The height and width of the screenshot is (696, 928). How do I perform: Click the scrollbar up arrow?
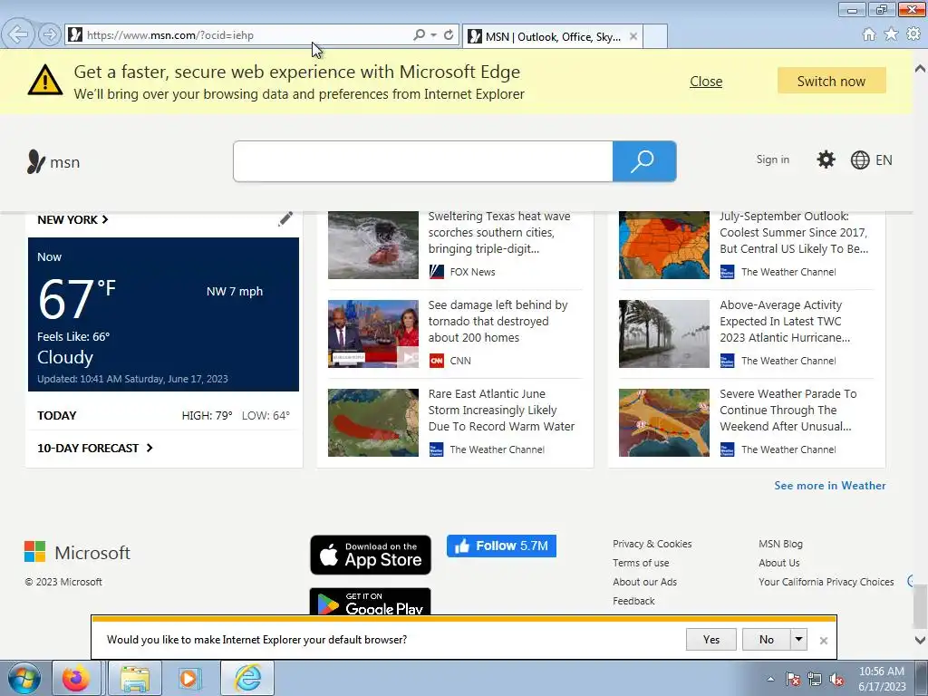pyautogui.click(x=921, y=68)
